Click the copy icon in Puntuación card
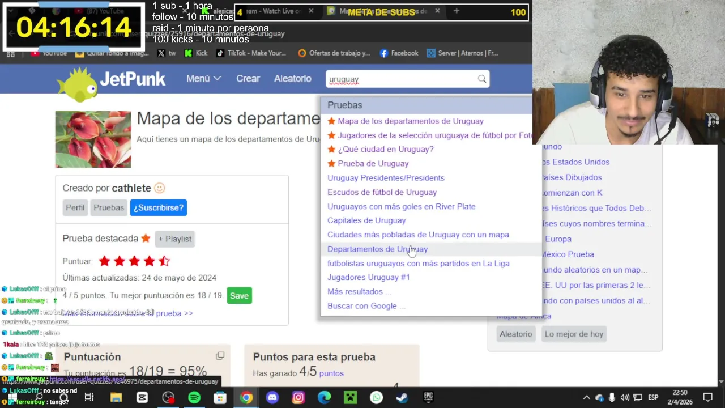Screen dimensions: 725x408 pyautogui.click(x=220, y=356)
